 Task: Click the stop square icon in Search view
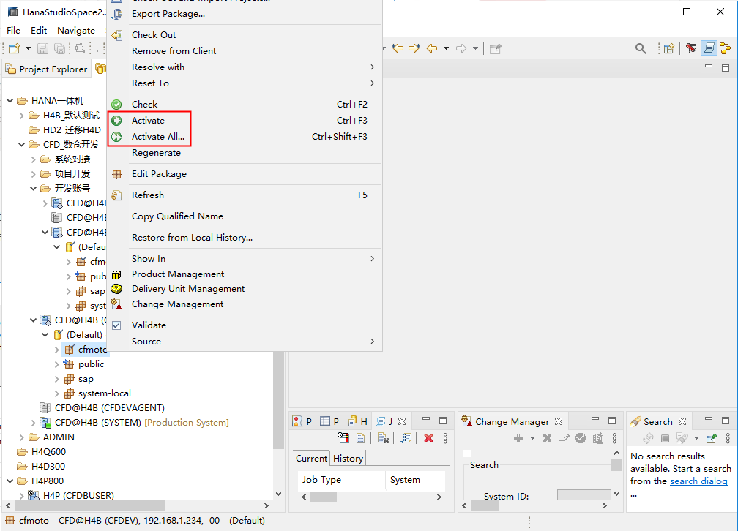[665, 438]
